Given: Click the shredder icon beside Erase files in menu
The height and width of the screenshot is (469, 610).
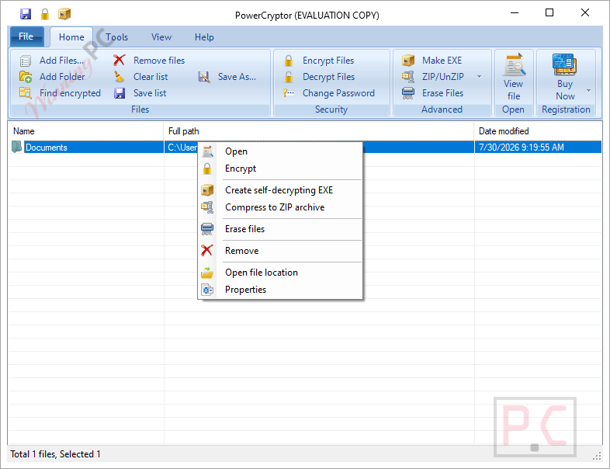Looking at the screenshot, I should point(207,229).
